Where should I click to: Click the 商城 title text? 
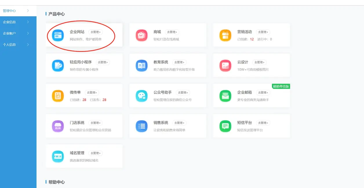click(x=157, y=32)
